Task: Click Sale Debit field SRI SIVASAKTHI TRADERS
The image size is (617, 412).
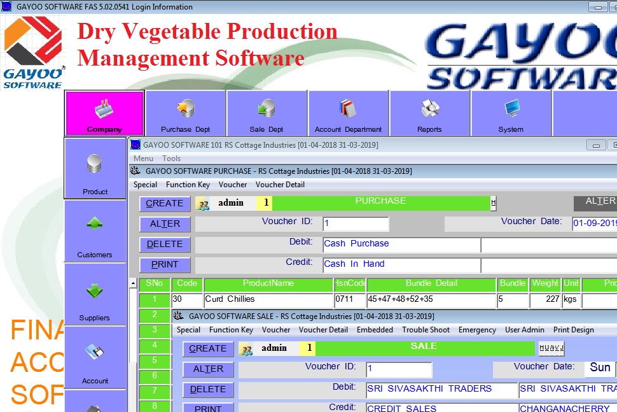Action: 442,390
